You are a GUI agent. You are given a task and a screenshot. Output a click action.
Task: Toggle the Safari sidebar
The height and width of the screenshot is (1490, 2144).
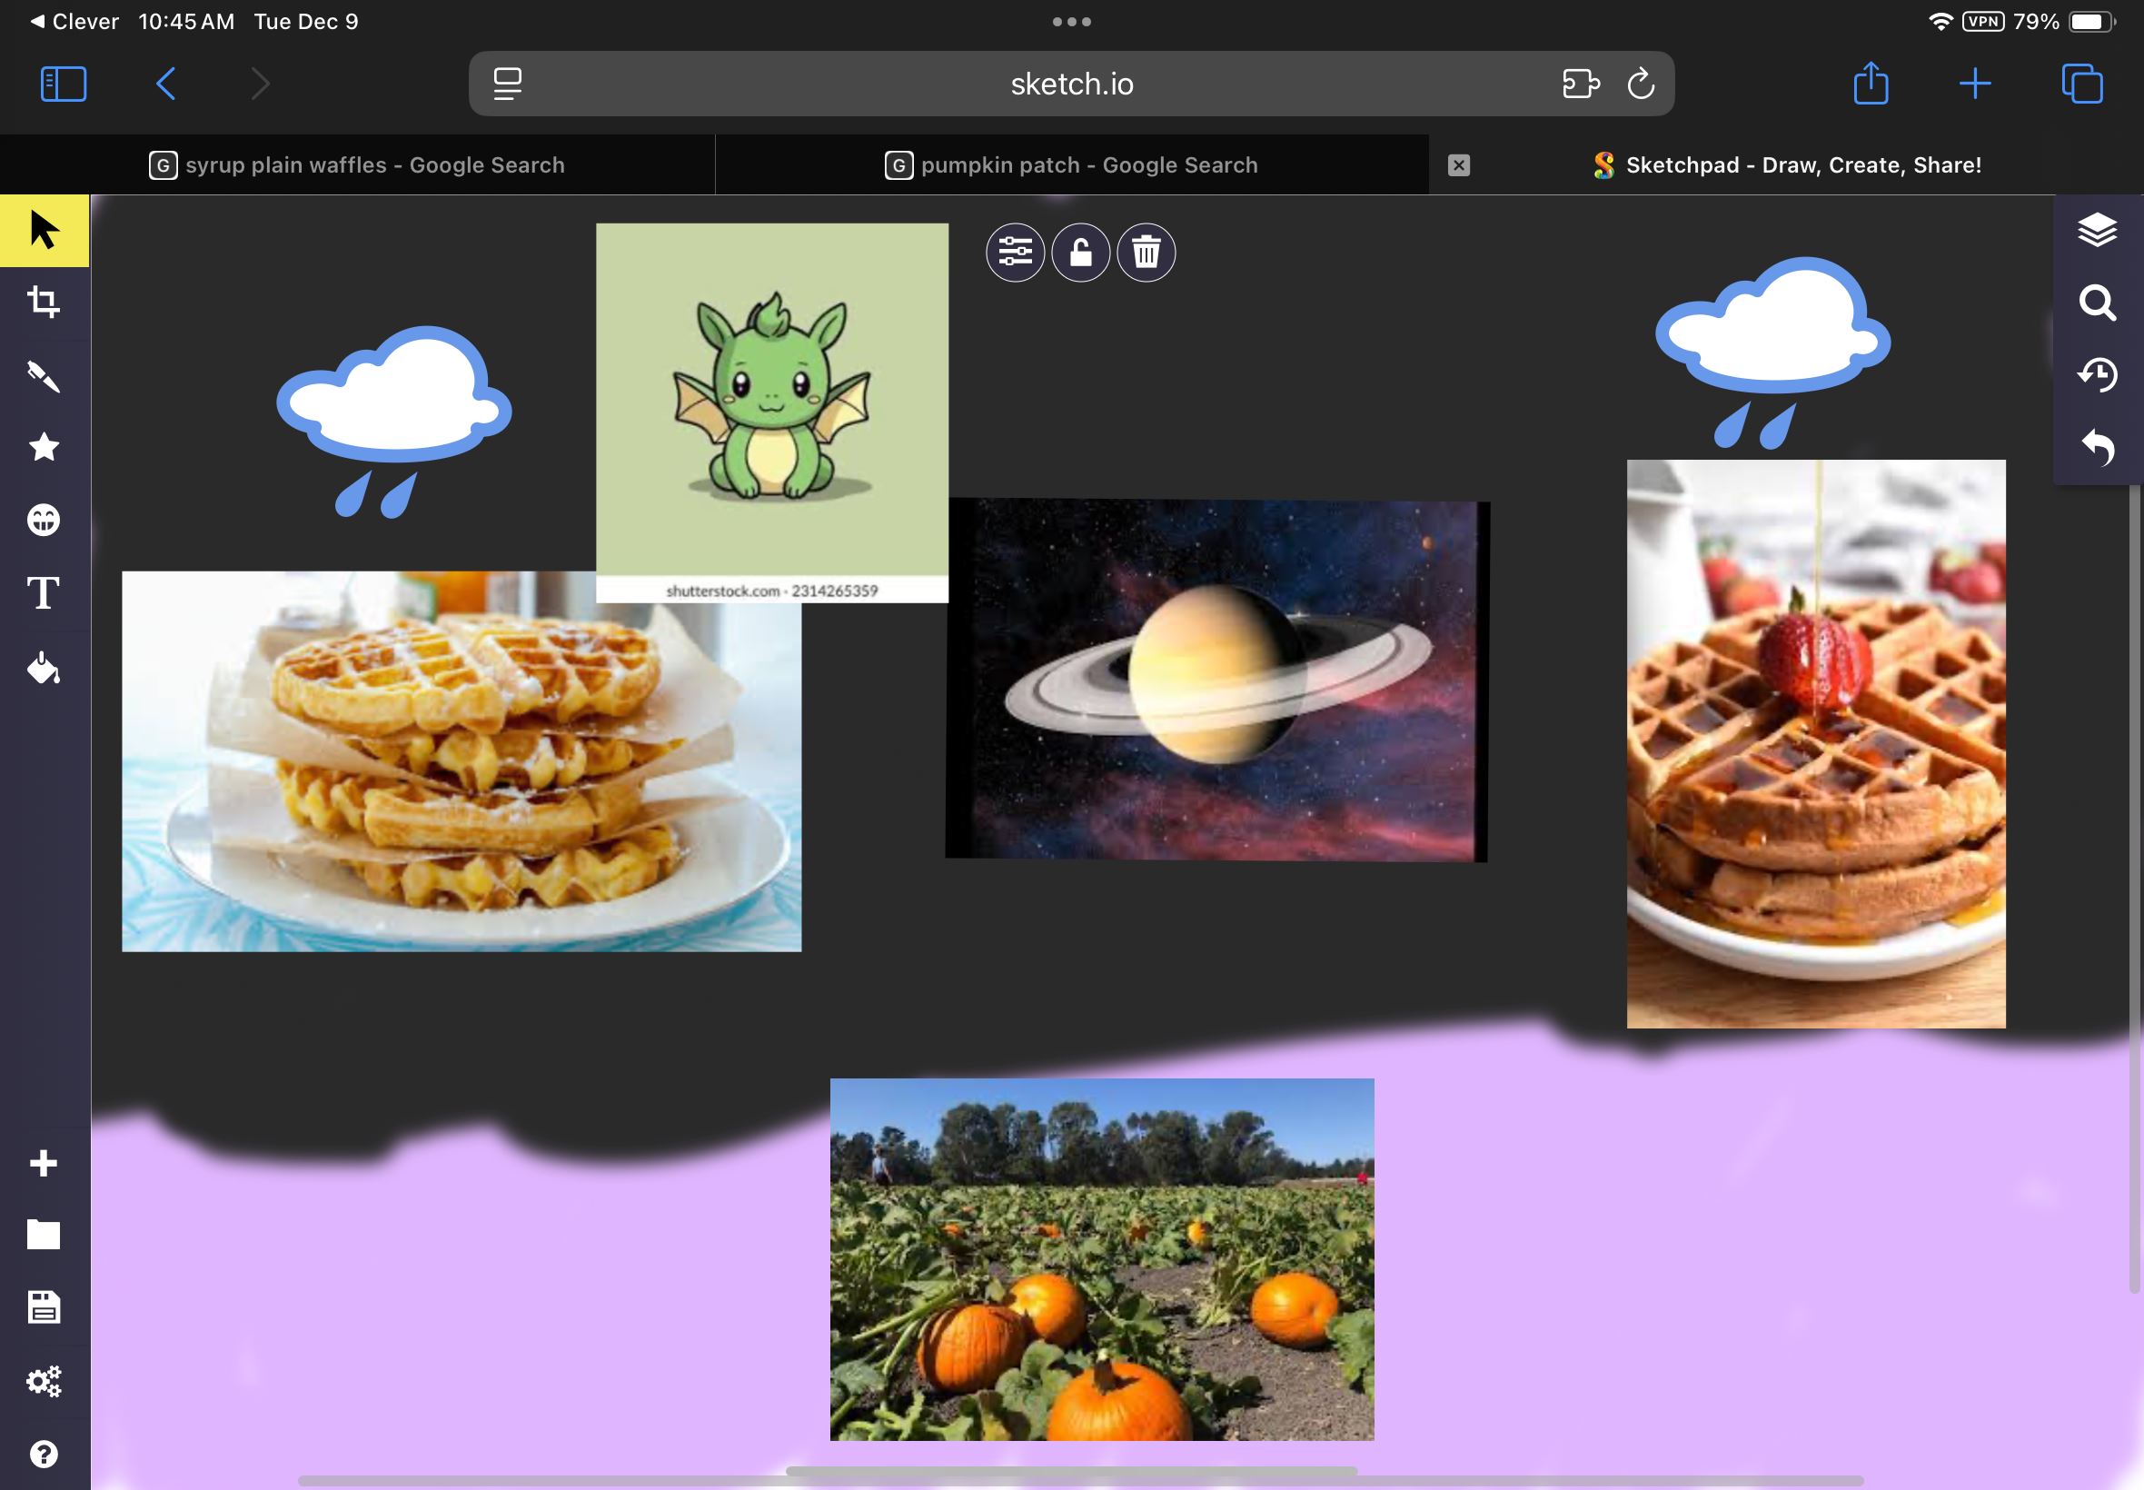(x=64, y=84)
